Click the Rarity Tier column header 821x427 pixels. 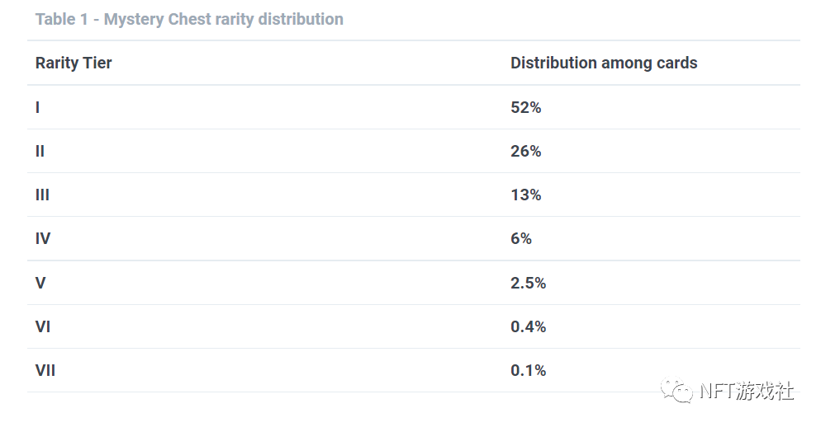(74, 63)
